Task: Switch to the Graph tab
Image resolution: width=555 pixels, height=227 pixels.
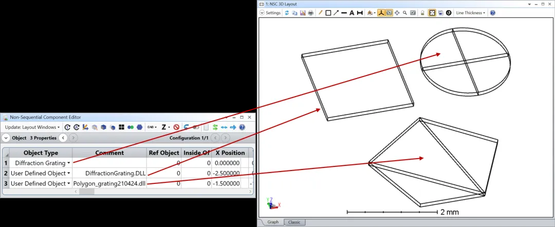Action: pos(272,222)
